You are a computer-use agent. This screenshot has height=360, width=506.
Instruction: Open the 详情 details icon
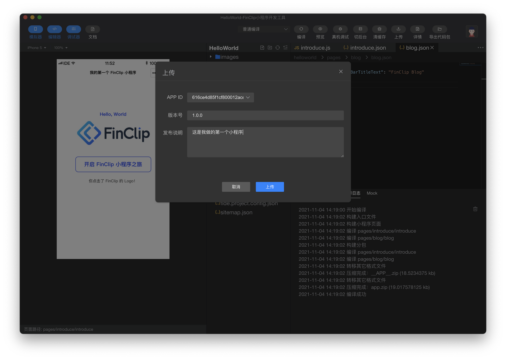coord(417,29)
